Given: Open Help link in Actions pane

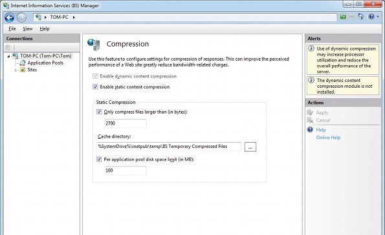Looking at the screenshot, I should click(x=321, y=130).
